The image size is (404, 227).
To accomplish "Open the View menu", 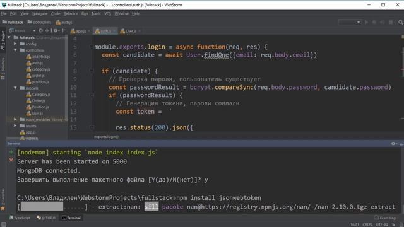I will [25, 14].
